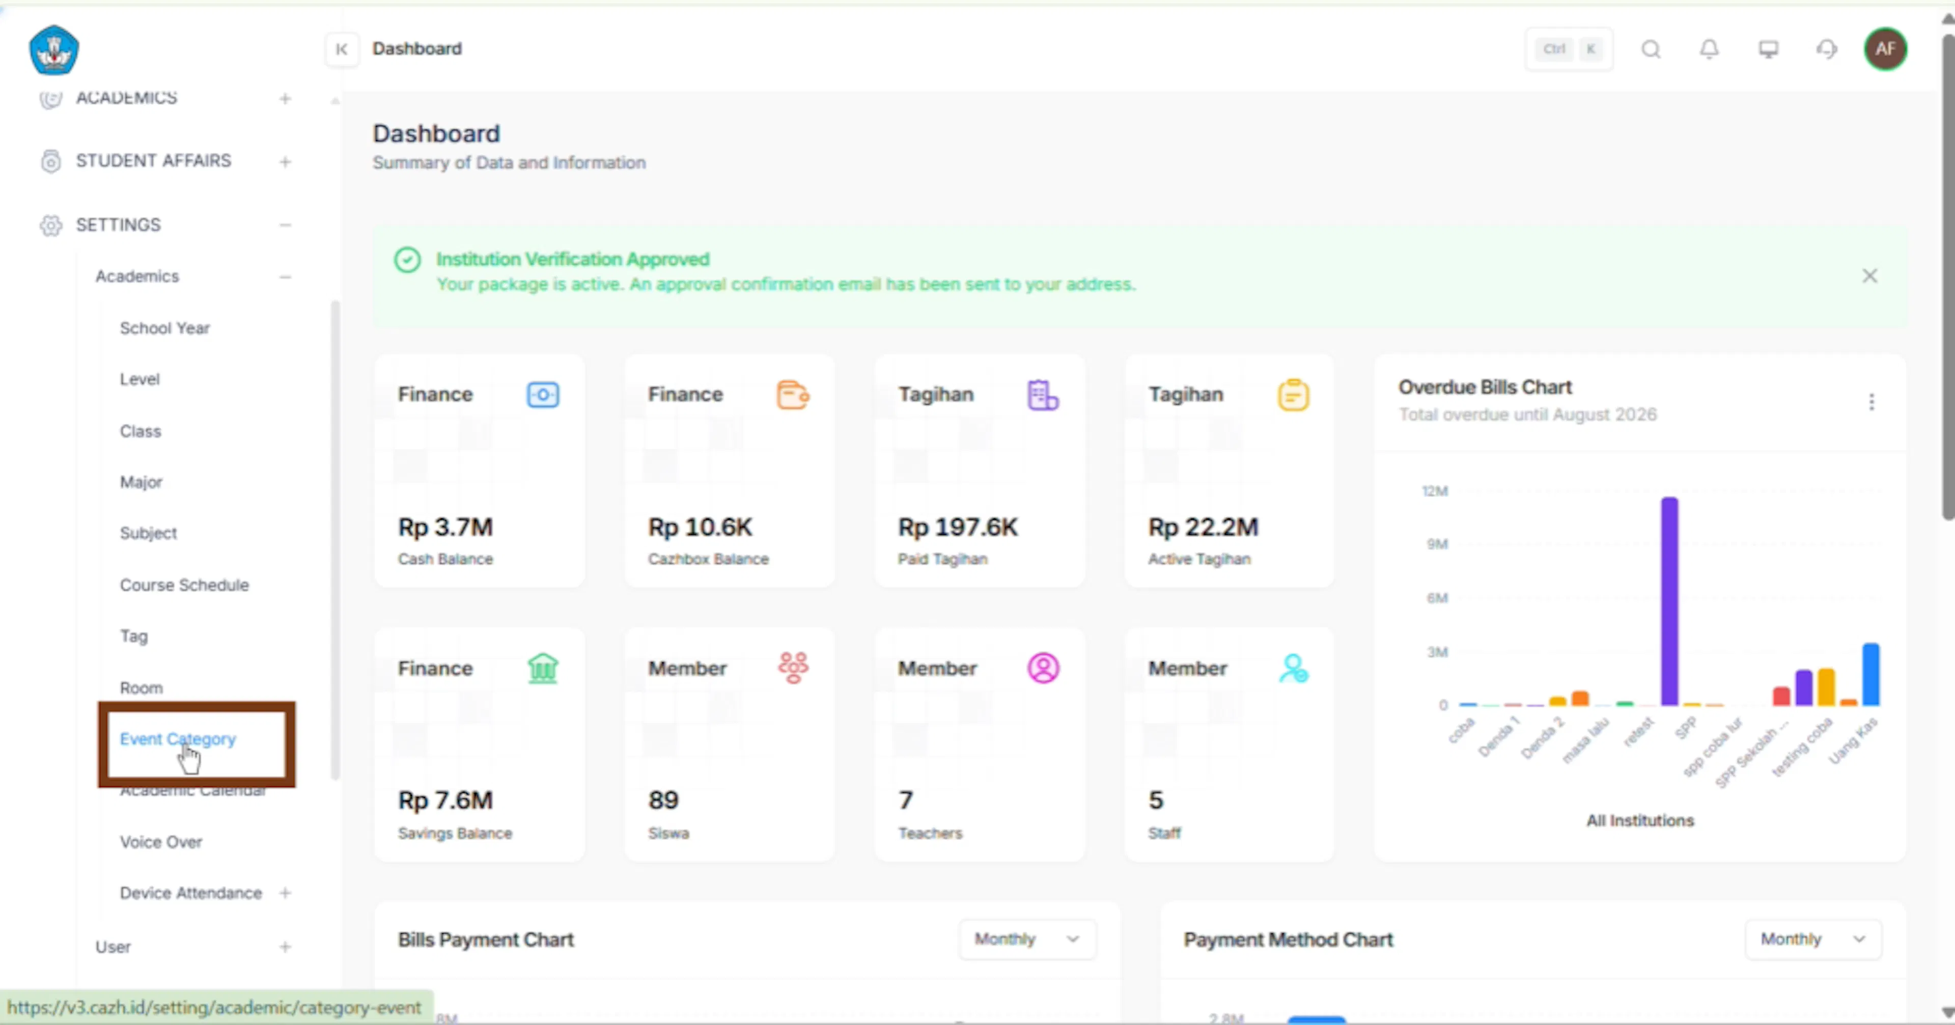The width and height of the screenshot is (1955, 1025).
Task: Open the Event Category page
Action: point(178,739)
